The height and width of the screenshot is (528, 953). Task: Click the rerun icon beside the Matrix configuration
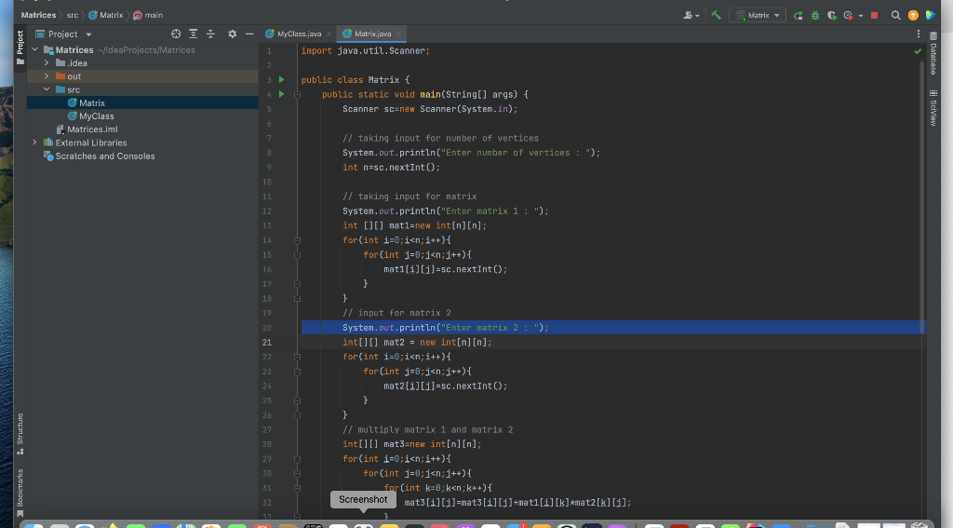pos(800,15)
